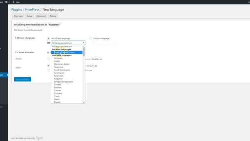The width and height of the screenshot is (250, 141).
Task: Choose Belarusian from the language list
Action: pyautogui.click(x=67, y=76)
